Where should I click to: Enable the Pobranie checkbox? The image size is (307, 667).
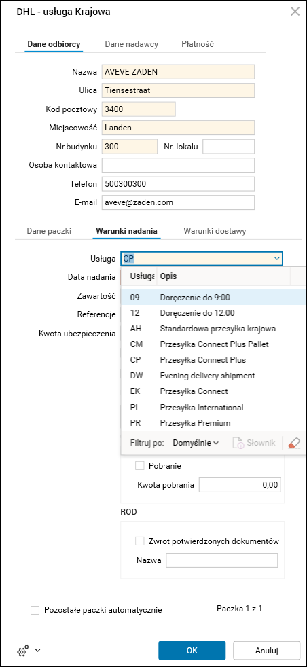point(139,466)
